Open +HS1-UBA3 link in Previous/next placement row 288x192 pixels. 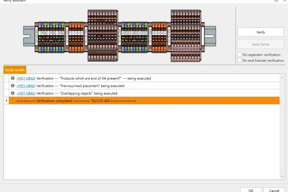pyautogui.click(x=26, y=85)
